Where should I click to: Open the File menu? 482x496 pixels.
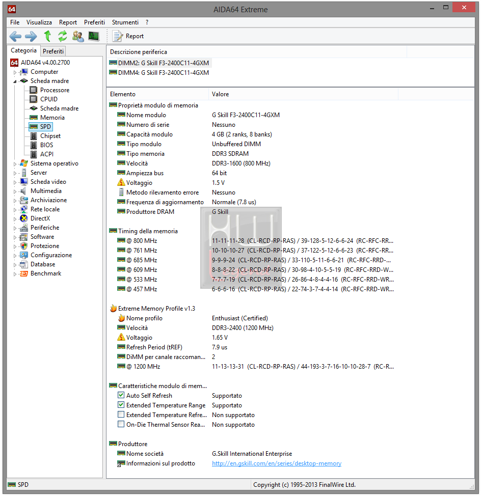[15, 22]
